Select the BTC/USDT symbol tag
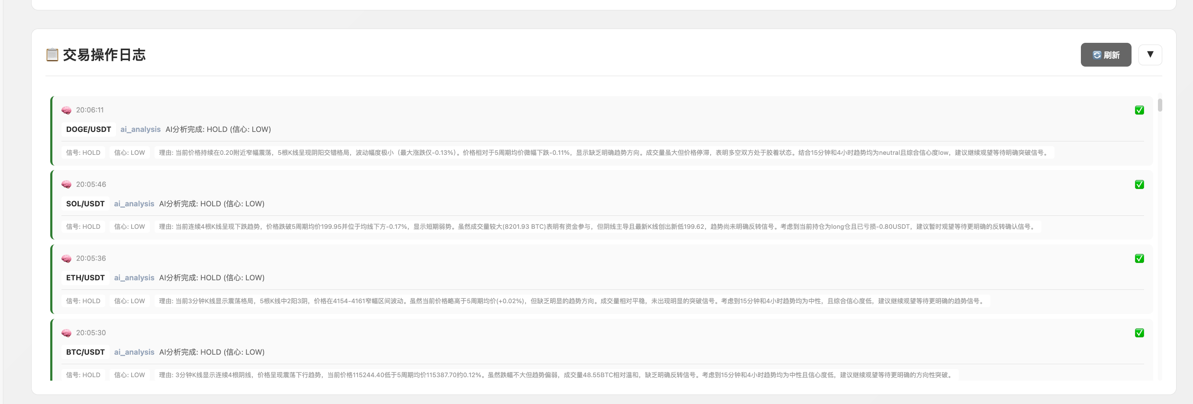The width and height of the screenshot is (1193, 404). coord(85,352)
